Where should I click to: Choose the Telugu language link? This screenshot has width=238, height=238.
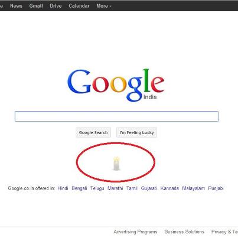(x=97, y=188)
